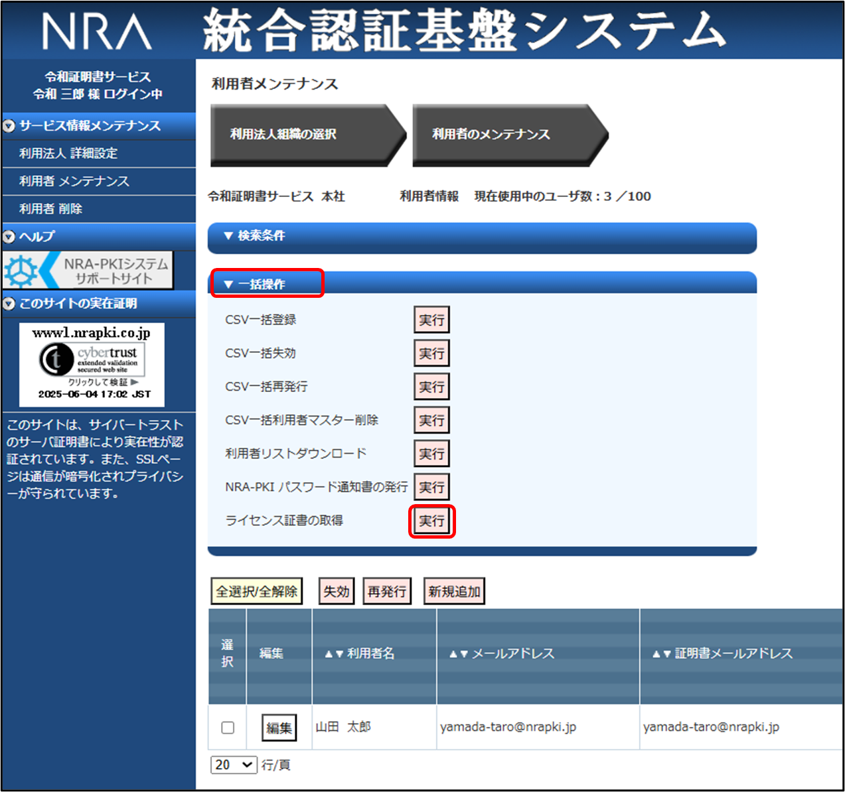Click the 新規追加 button
Image resolution: width=845 pixels, height=792 pixels.
[454, 592]
